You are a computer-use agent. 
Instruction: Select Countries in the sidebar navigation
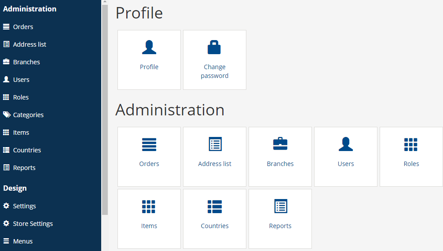pyautogui.click(x=51, y=150)
